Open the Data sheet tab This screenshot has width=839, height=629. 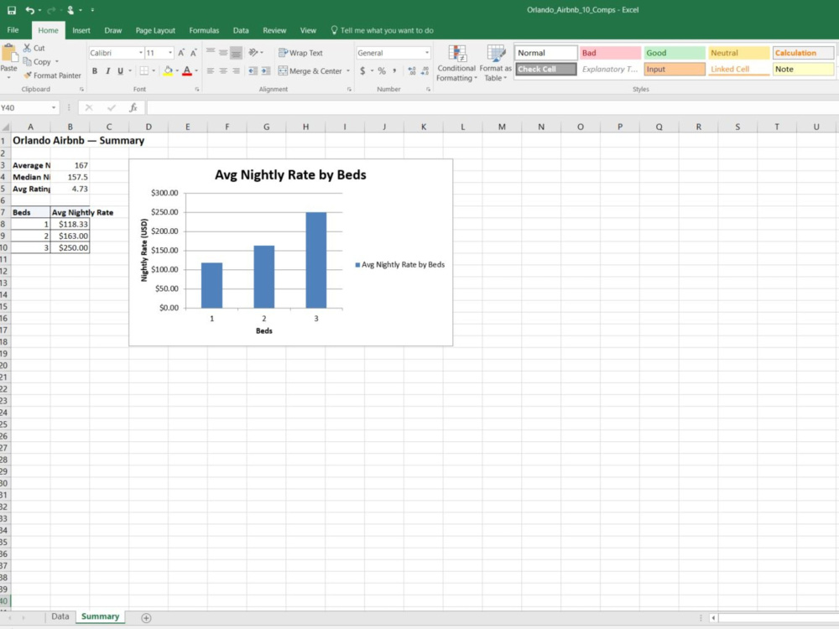(60, 616)
